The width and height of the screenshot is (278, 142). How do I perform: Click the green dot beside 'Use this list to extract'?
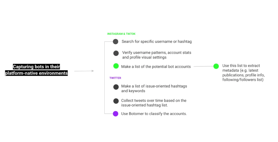click(x=216, y=66)
